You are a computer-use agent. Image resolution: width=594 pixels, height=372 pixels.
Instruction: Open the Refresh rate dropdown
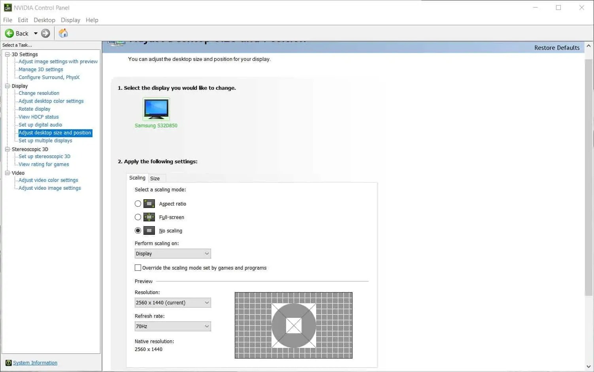pyautogui.click(x=206, y=326)
